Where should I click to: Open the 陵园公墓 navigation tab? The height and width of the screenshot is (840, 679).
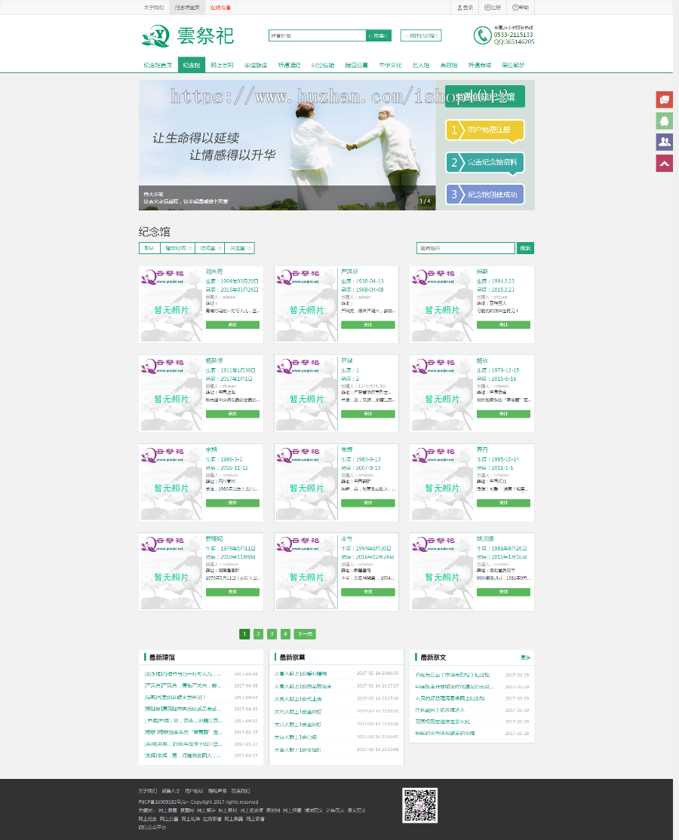pyautogui.click(x=357, y=66)
